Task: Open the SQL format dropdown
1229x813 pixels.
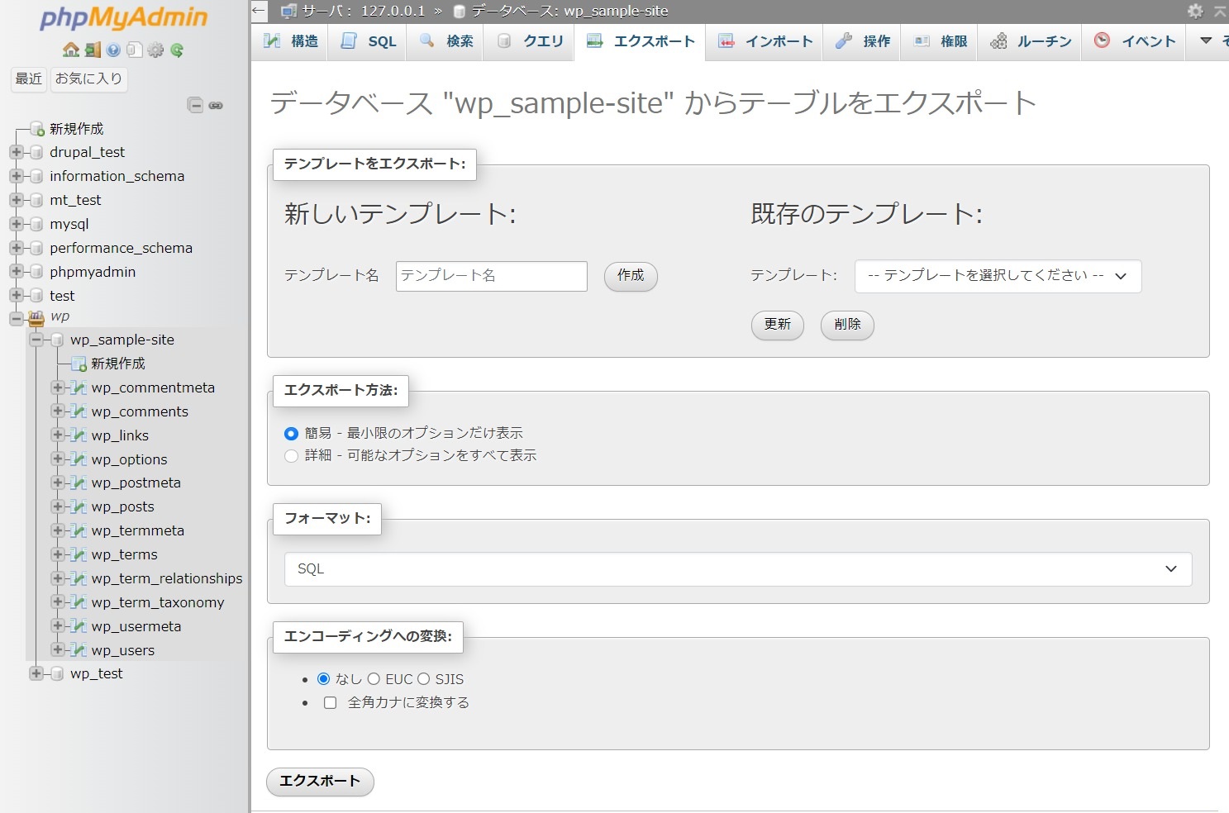Action: tap(738, 569)
